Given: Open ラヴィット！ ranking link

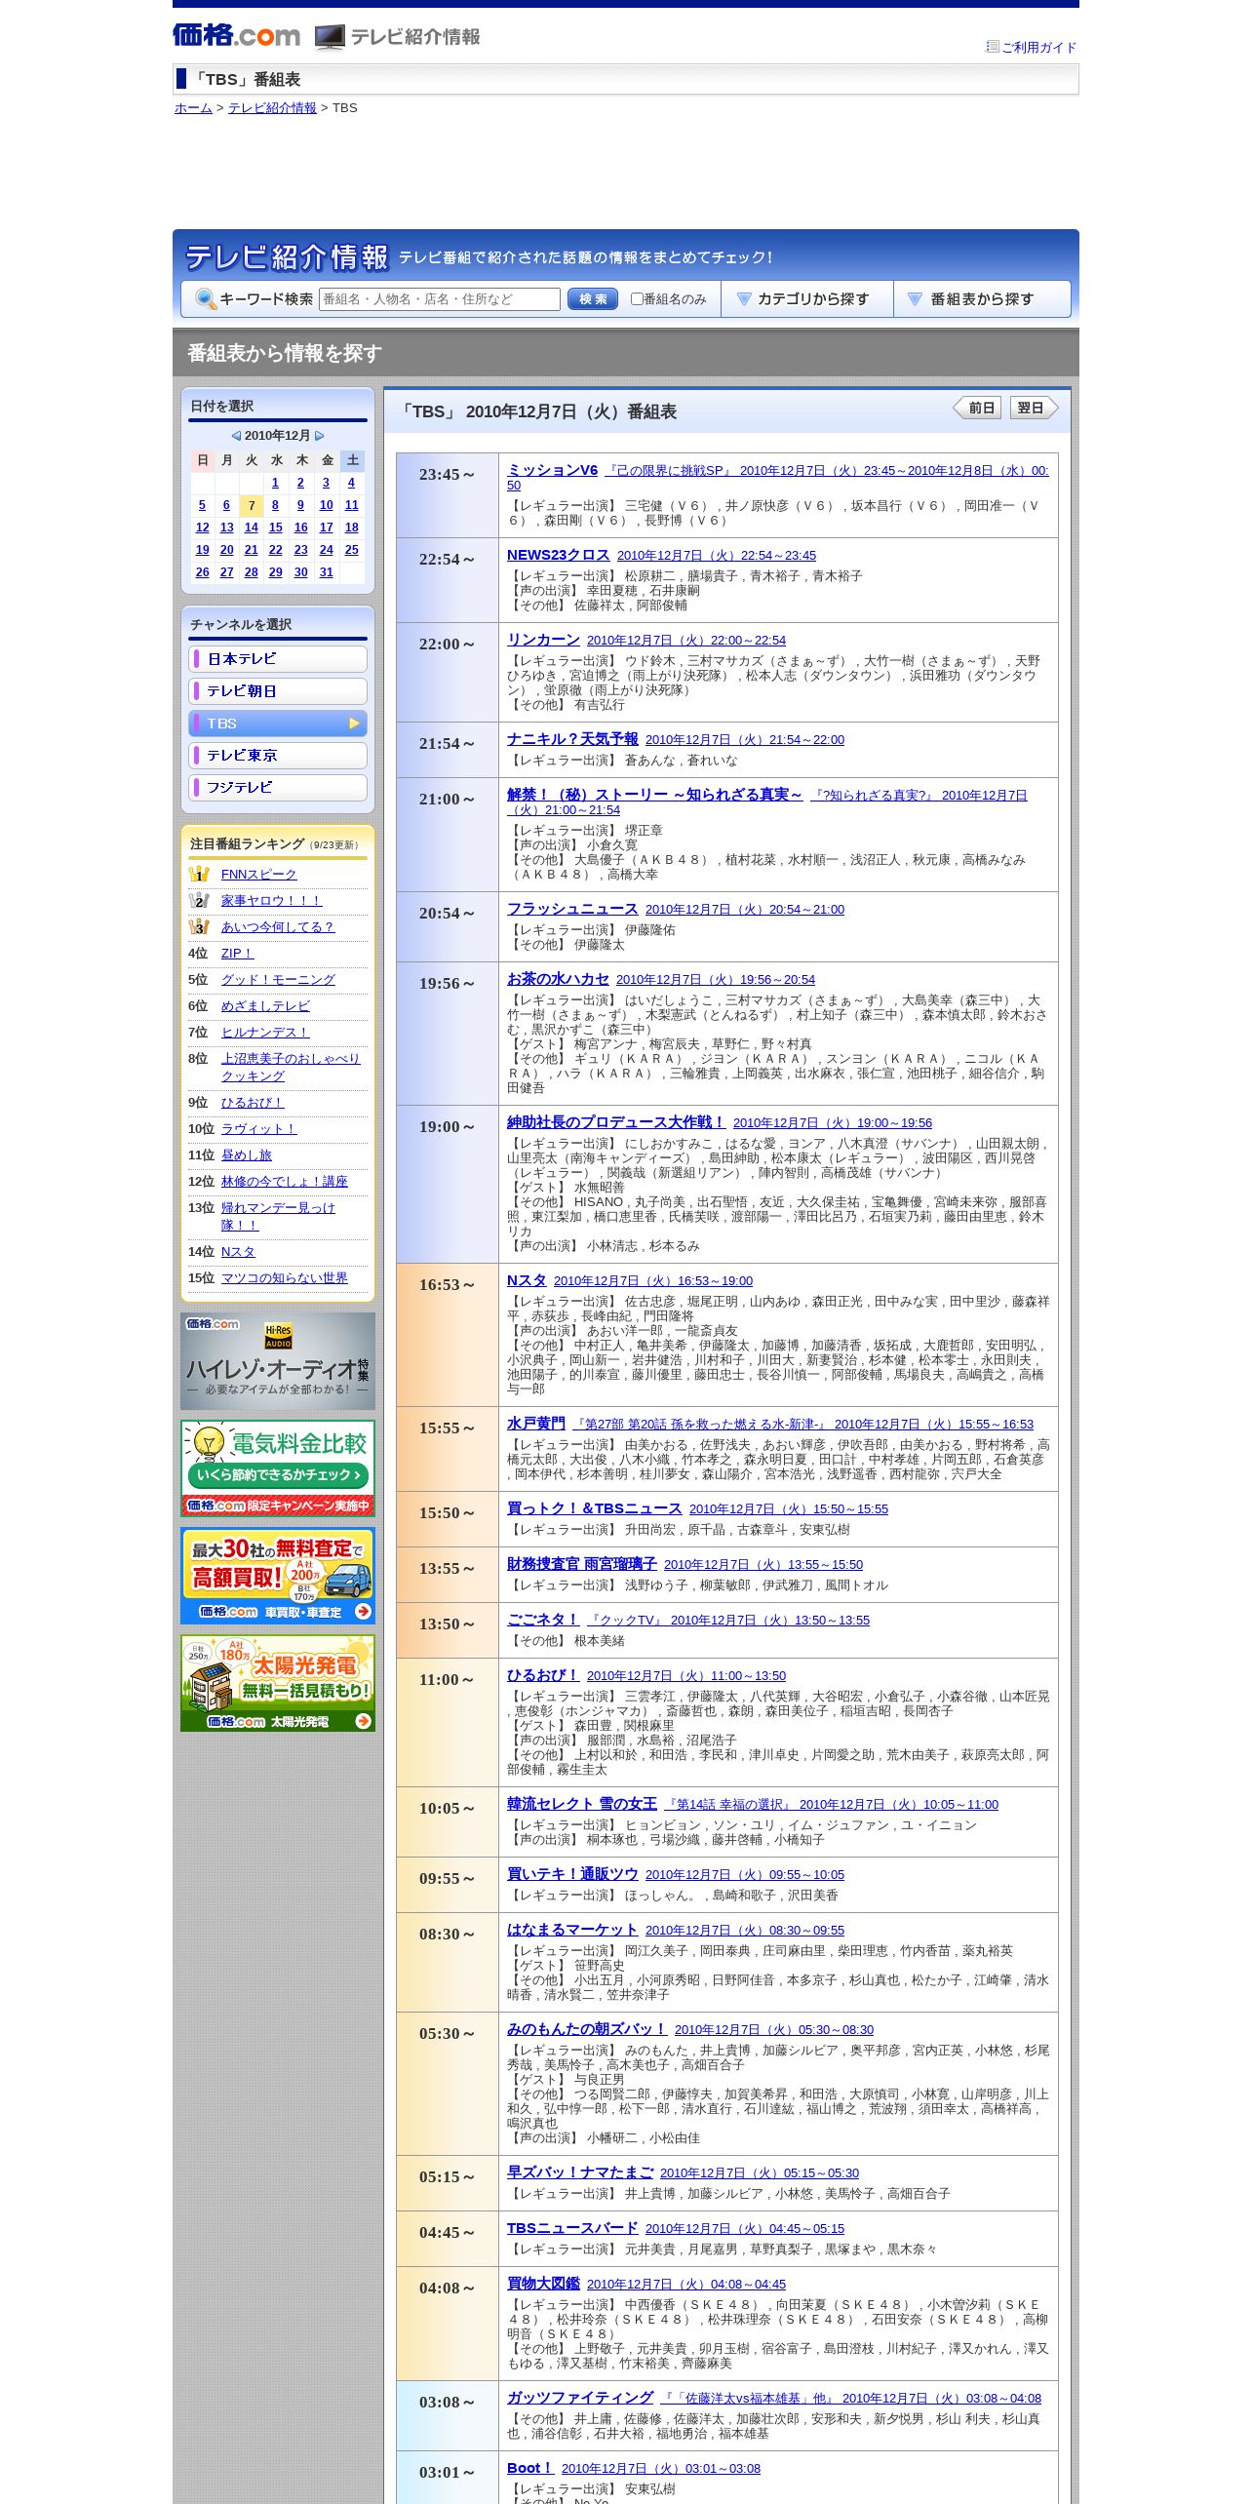Looking at the screenshot, I should tap(258, 1129).
